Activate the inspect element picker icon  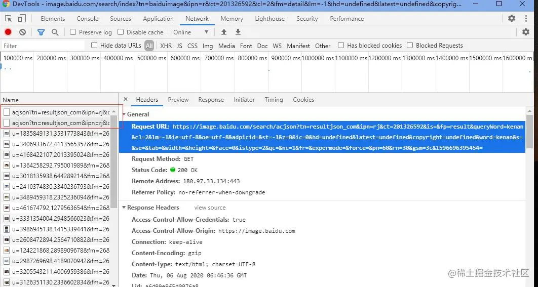[x=9, y=19]
